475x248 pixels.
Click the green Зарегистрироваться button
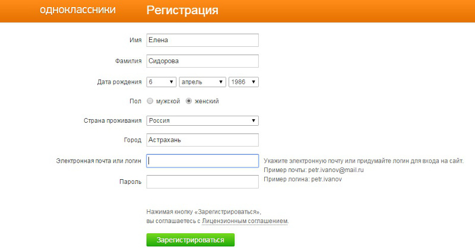190,240
